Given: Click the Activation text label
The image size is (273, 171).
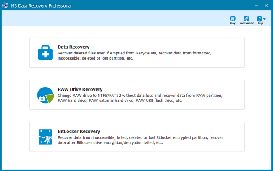Looking at the screenshot, I should 247,23.
